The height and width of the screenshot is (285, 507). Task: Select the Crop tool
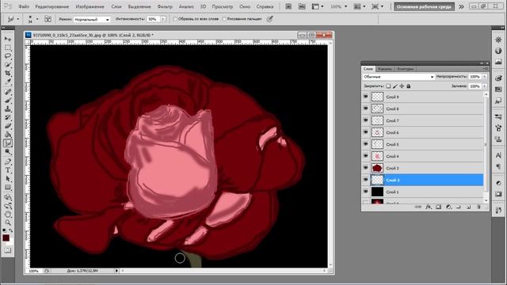coord(8,74)
